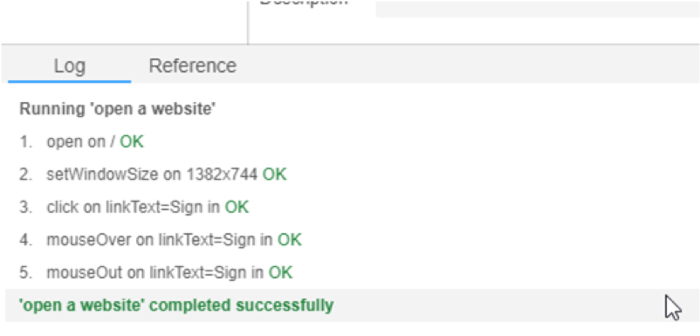700x336 pixels.
Task: Click the "completed successfully" status message
Action: pyautogui.click(x=241, y=305)
